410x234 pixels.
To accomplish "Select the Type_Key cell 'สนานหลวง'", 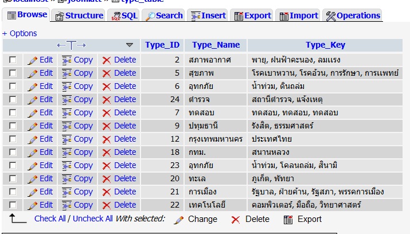I will 325,152.
